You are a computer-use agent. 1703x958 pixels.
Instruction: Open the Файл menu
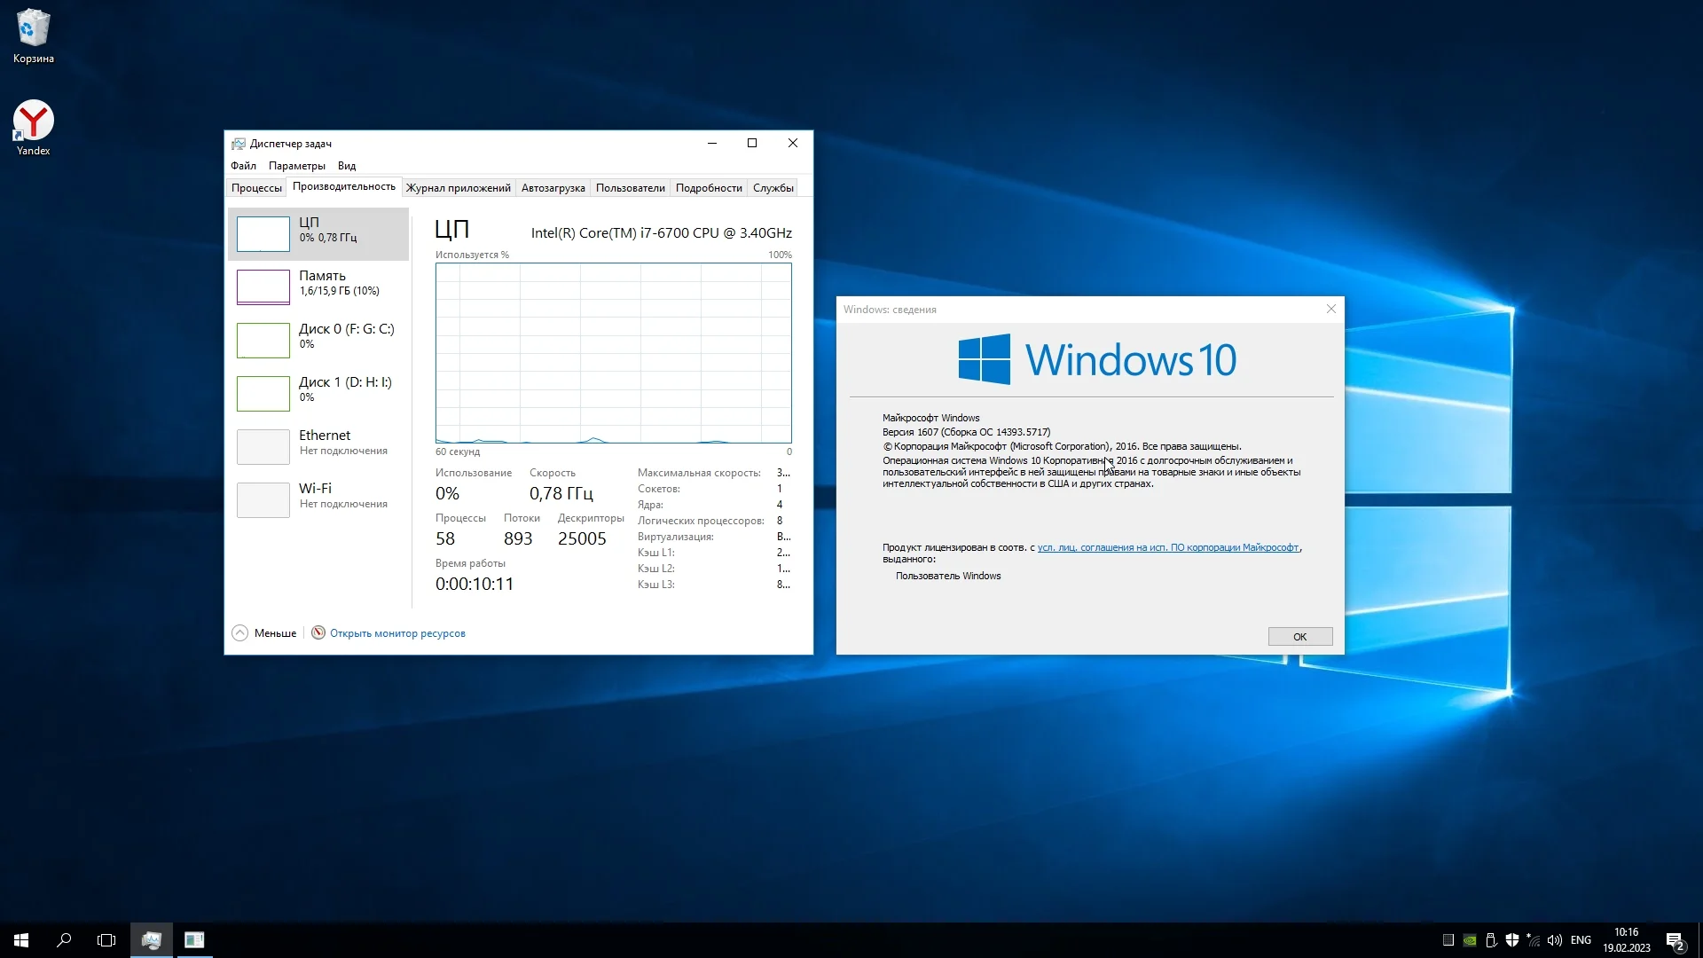pos(243,166)
